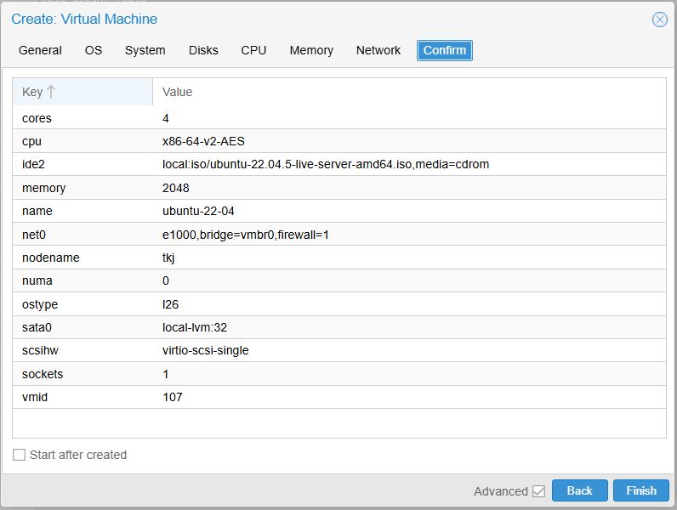
Task: Click the Back button
Action: point(579,490)
